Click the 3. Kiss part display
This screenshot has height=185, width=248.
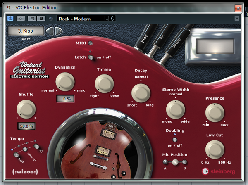(x=26, y=31)
